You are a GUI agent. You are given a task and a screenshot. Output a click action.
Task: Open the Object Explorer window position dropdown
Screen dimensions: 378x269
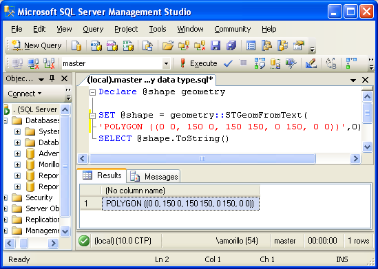[41, 79]
